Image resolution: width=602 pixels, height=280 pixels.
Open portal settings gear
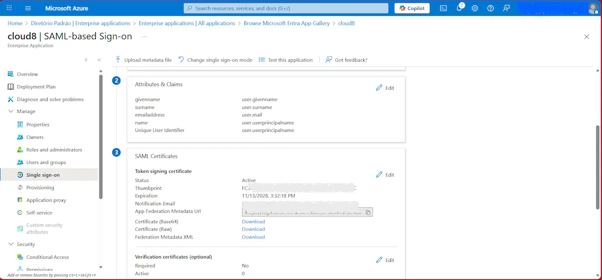pos(475,8)
